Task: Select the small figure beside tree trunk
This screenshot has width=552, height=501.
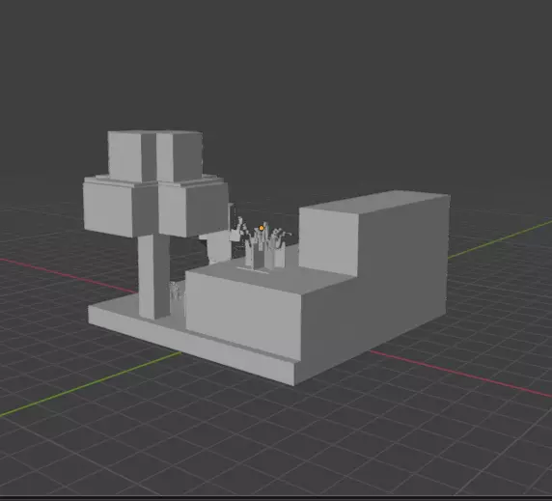Action: click(176, 291)
